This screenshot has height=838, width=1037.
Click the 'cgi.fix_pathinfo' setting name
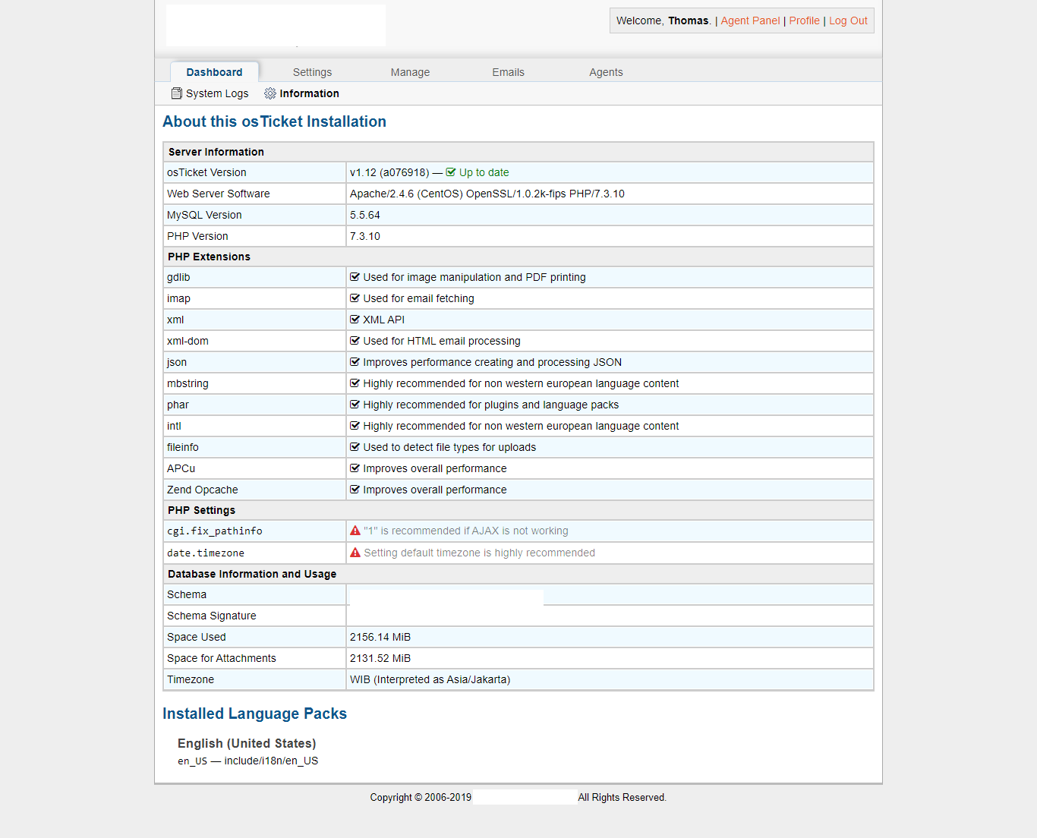[215, 531]
